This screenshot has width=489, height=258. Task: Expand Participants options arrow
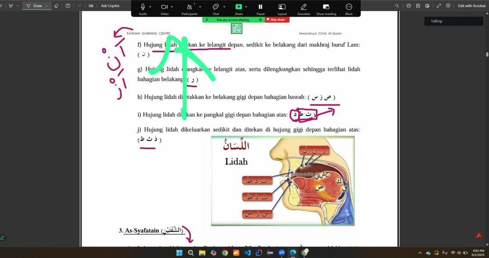pyautogui.click(x=200, y=6)
